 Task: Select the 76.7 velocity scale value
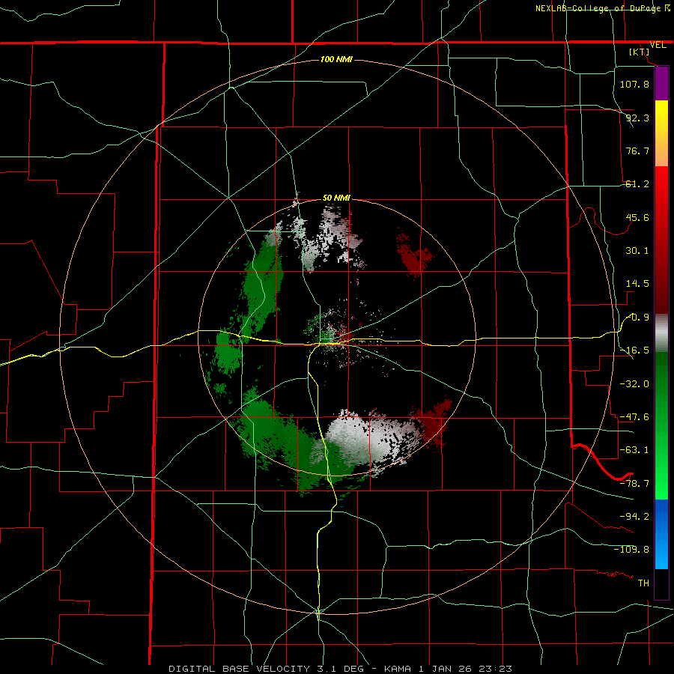pos(637,151)
